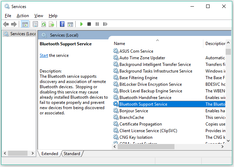
Task: Click services list horizontal scroll left arrow
Action: (115, 147)
